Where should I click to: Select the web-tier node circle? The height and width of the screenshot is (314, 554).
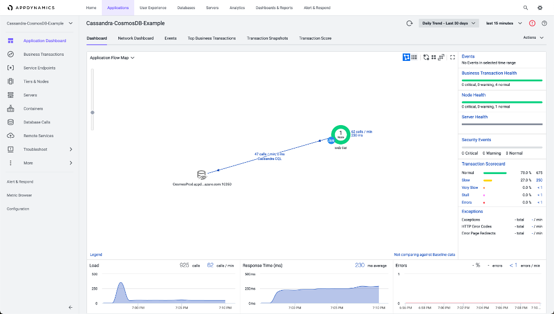(341, 134)
